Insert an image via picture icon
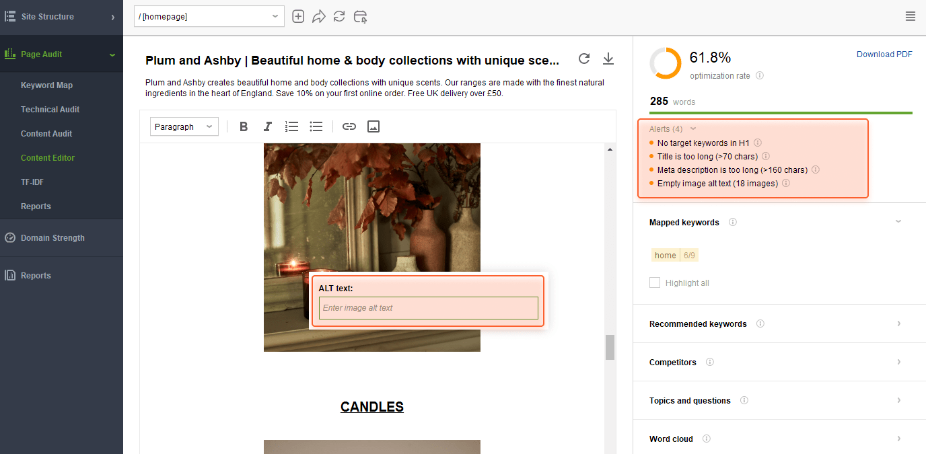Viewport: 926px width, 454px height. click(x=373, y=126)
